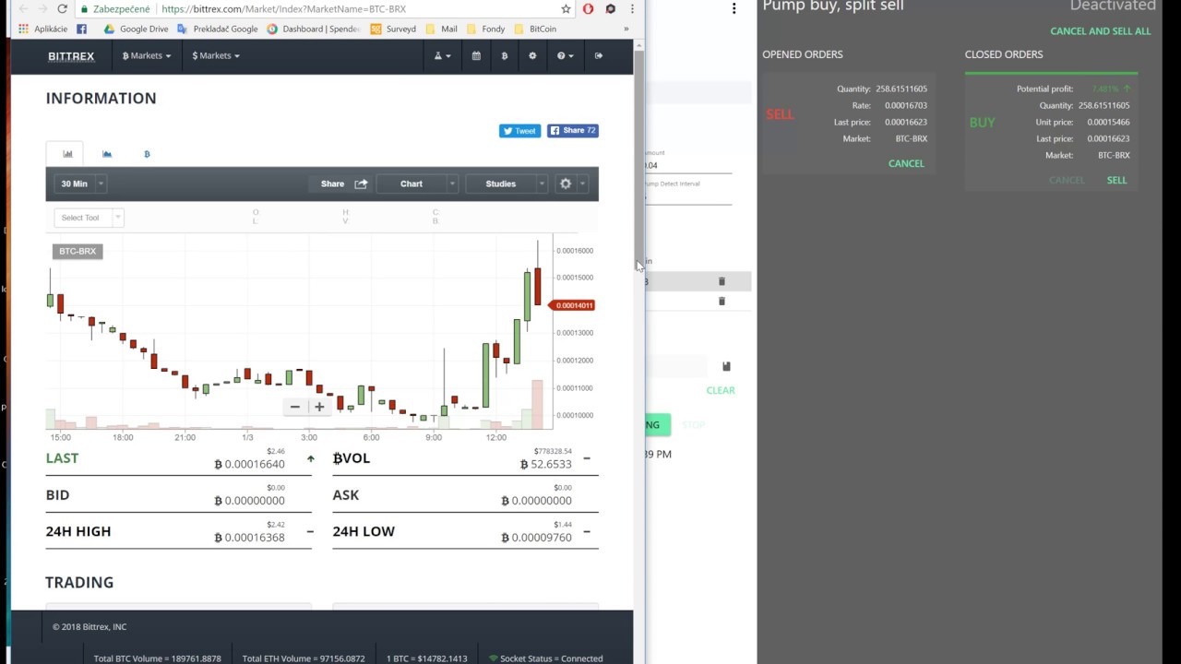The image size is (1181, 664).
Task: Switch to the area depth chart tab
Action: coord(107,154)
